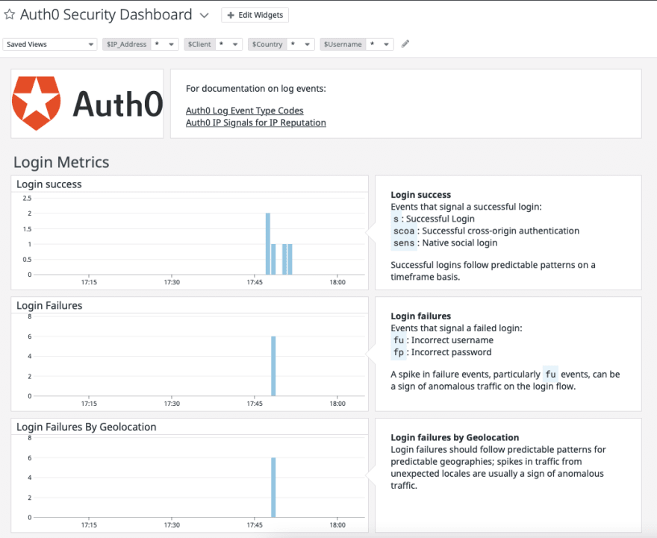Expand the $IP_Address variable dropdown
This screenshot has width=657, height=538.
pyautogui.click(x=172, y=44)
